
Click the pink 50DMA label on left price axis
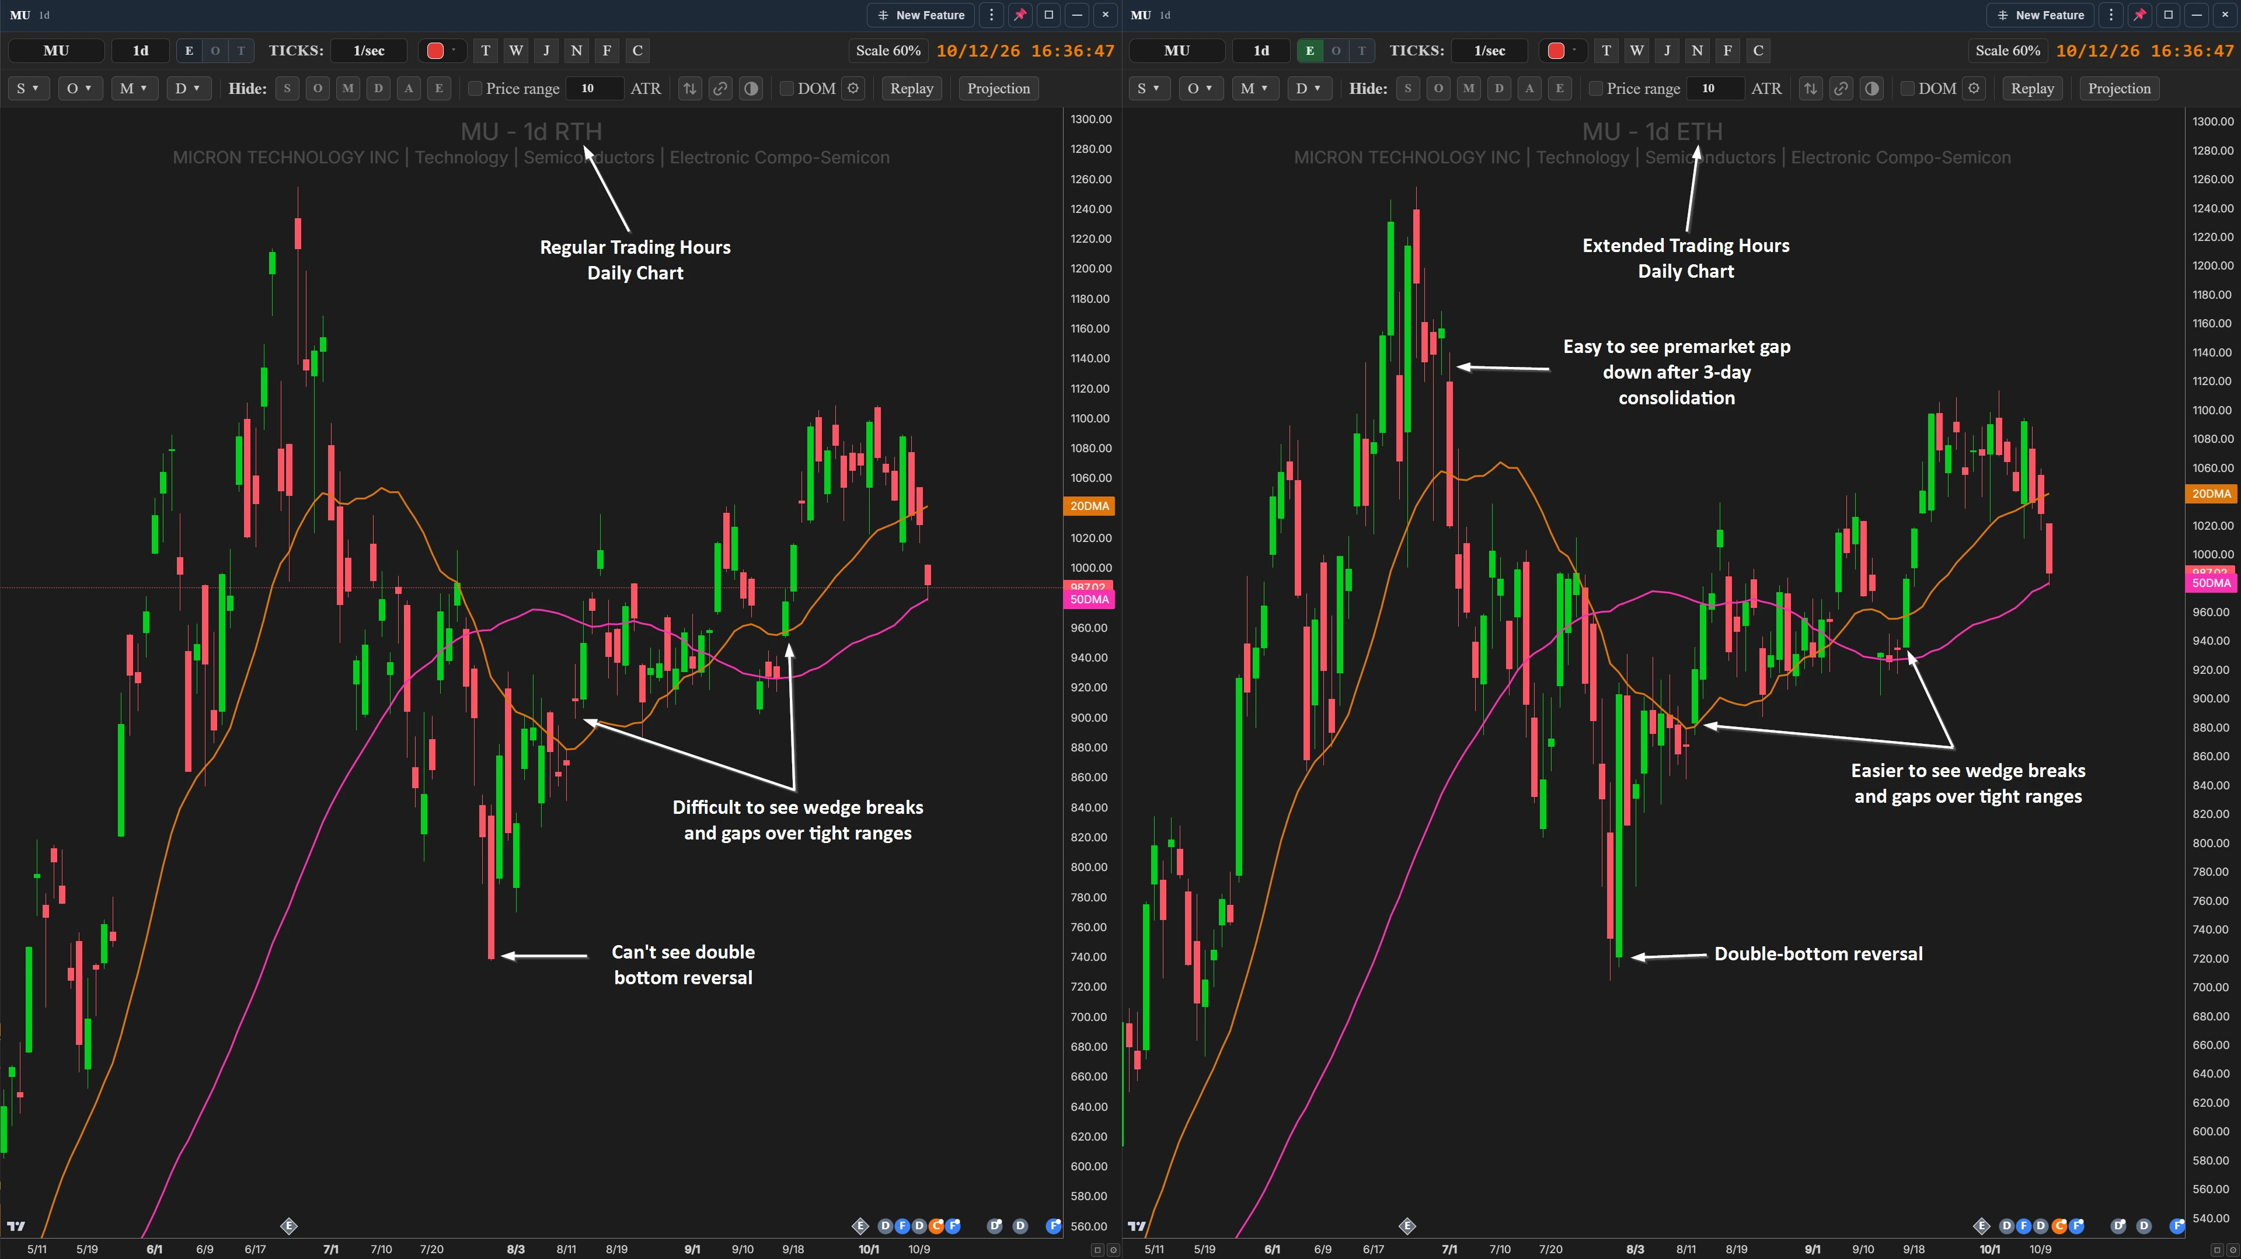pyautogui.click(x=1089, y=599)
